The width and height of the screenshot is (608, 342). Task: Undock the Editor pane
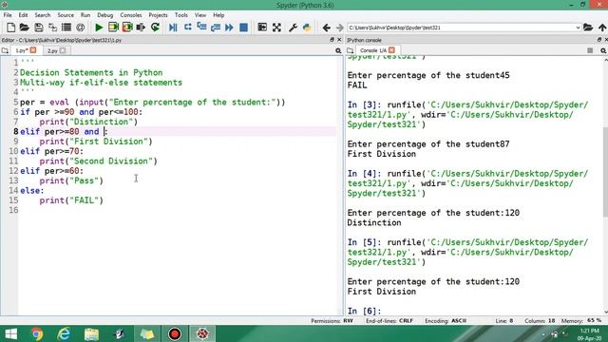(x=332, y=40)
